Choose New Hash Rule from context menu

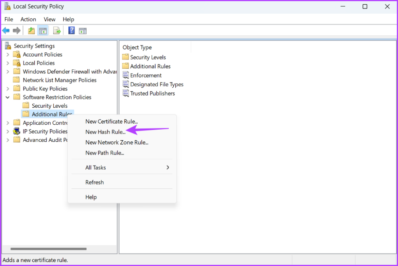122,132
